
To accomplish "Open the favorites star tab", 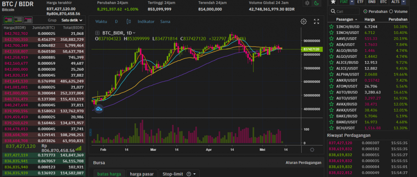I will pyautogui.click(x=333, y=2).
